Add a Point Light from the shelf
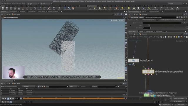 coord(95,9)
